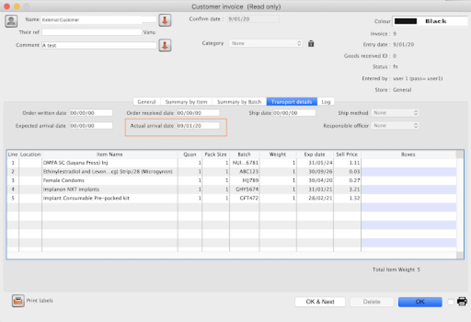Click the Their ref input field

91,32
